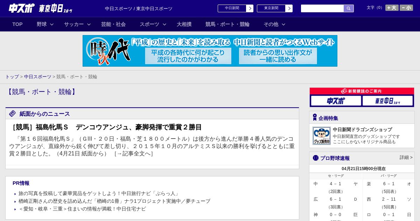This screenshot has width=420, height=221.
Task: Click the 中スポ logo in header
Action: click(21, 8)
